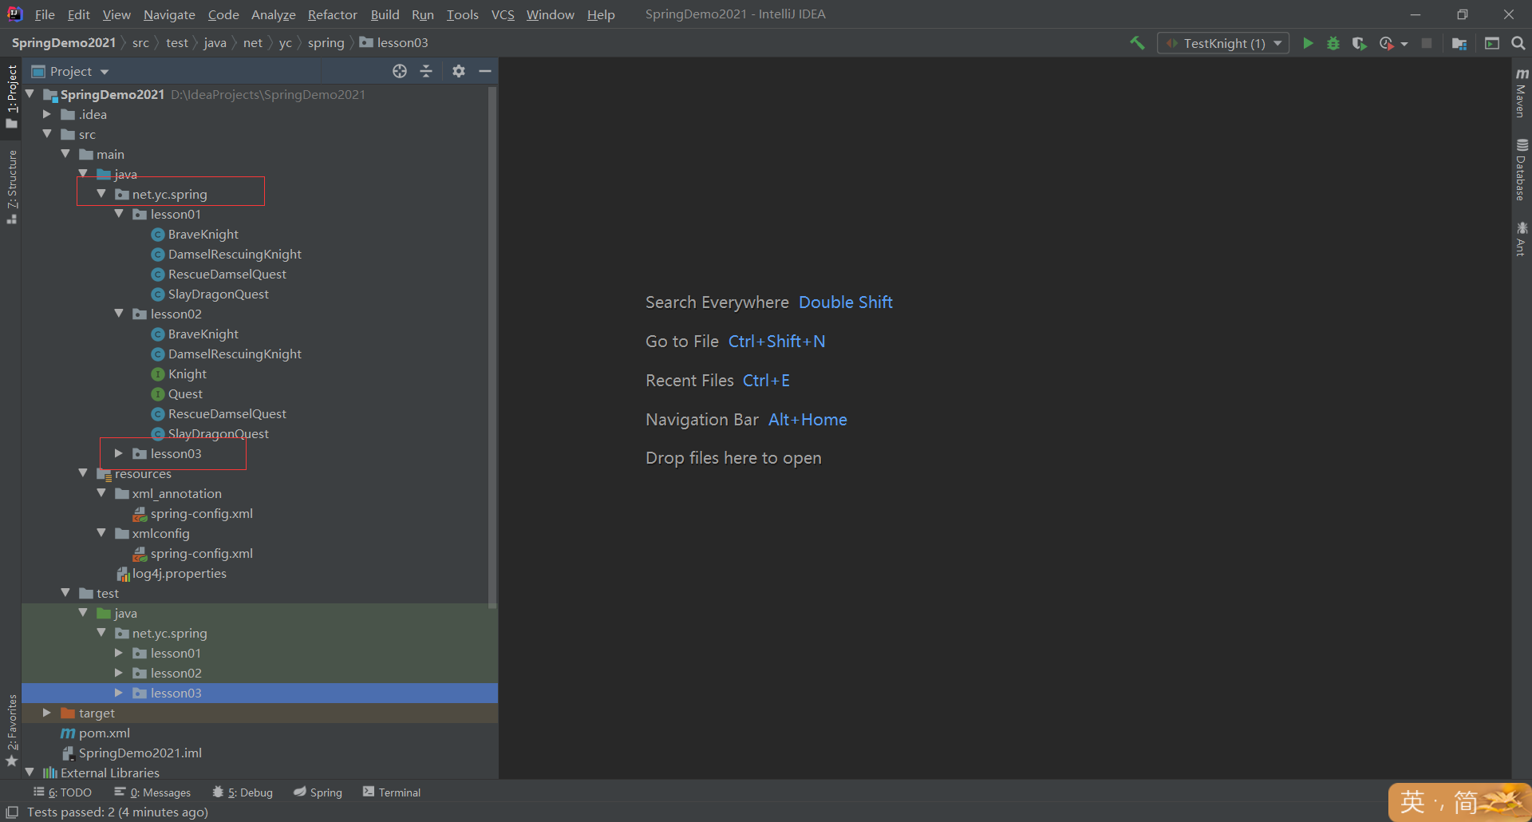Open Project panel settings gear
The width and height of the screenshot is (1532, 822).
coord(459,71)
